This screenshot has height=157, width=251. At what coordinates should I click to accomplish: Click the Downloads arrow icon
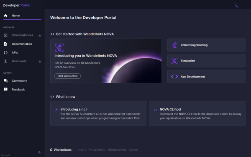click(5, 61)
